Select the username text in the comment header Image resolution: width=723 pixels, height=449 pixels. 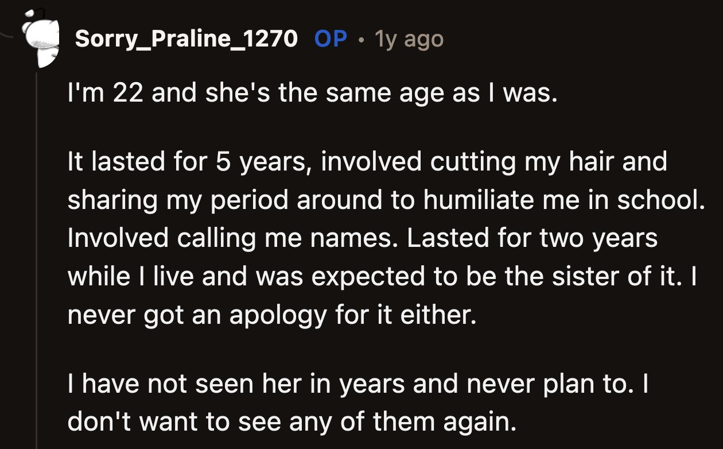(x=187, y=40)
